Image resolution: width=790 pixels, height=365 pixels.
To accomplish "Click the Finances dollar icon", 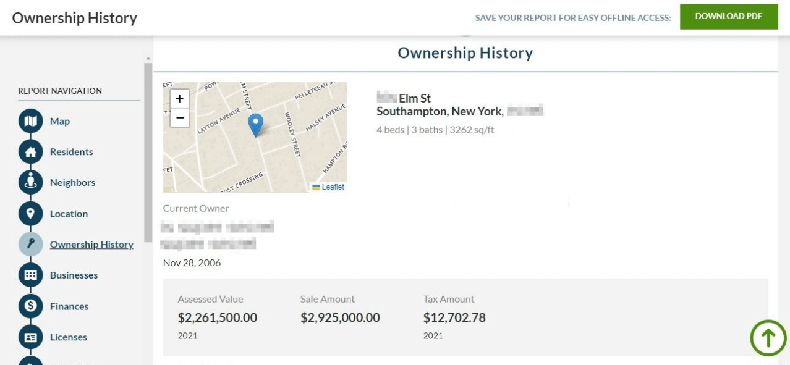I will (30, 306).
